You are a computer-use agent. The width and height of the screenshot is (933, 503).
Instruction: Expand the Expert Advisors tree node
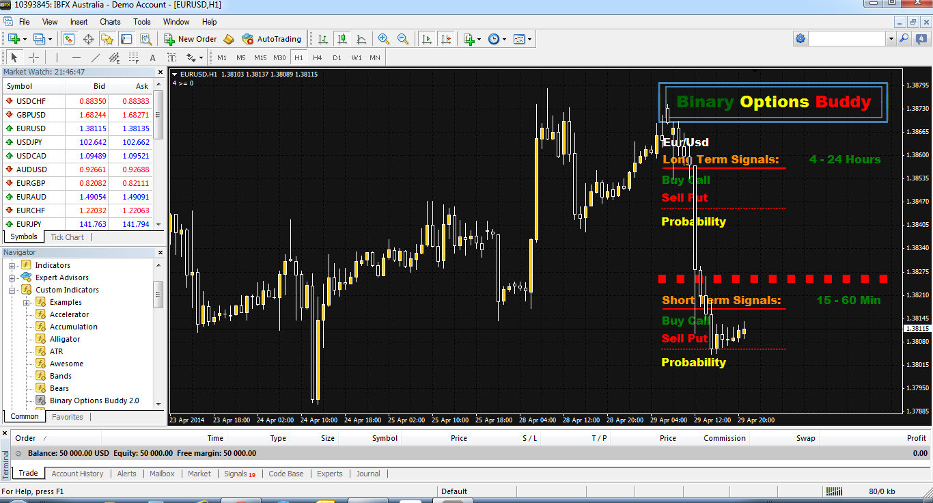(x=12, y=277)
